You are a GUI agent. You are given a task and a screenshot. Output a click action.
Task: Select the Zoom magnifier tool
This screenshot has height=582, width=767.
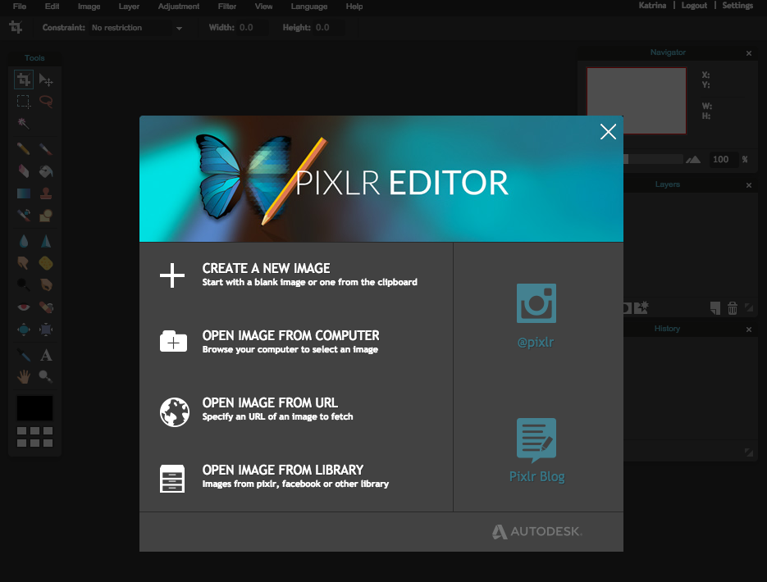click(x=46, y=376)
